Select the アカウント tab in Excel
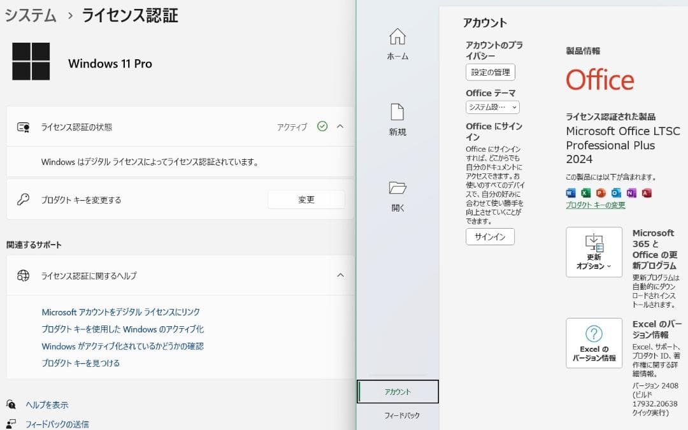 point(398,392)
